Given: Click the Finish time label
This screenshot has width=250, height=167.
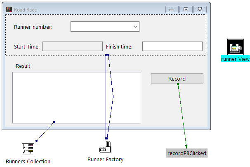Looking at the screenshot, I should [x=119, y=47].
